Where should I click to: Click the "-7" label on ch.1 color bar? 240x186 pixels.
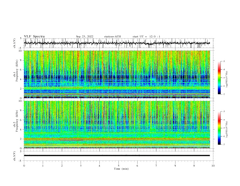pos(224,94)
